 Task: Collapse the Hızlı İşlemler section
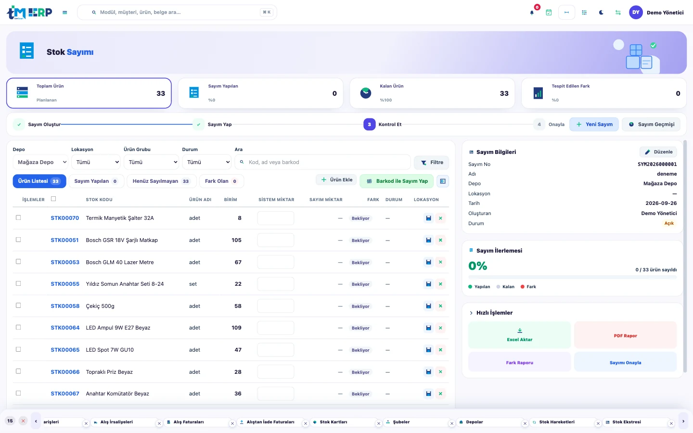pyautogui.click(x=471, y=313)
